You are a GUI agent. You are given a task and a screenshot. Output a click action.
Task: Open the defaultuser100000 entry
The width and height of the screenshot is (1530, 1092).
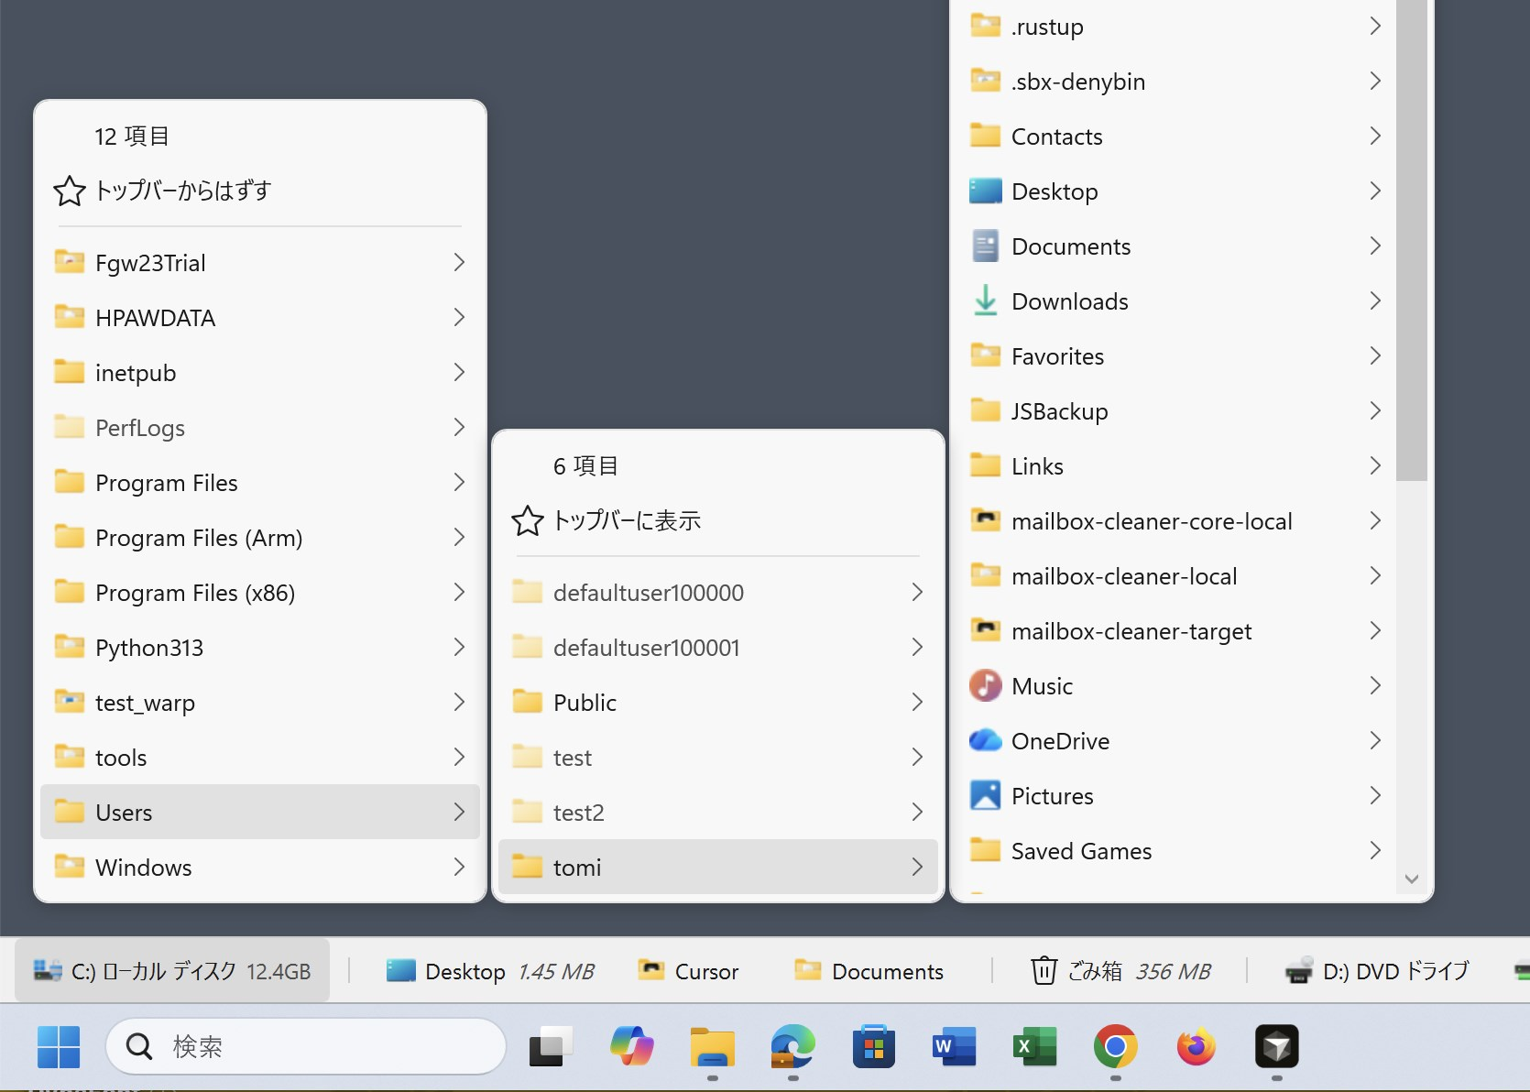718,593
